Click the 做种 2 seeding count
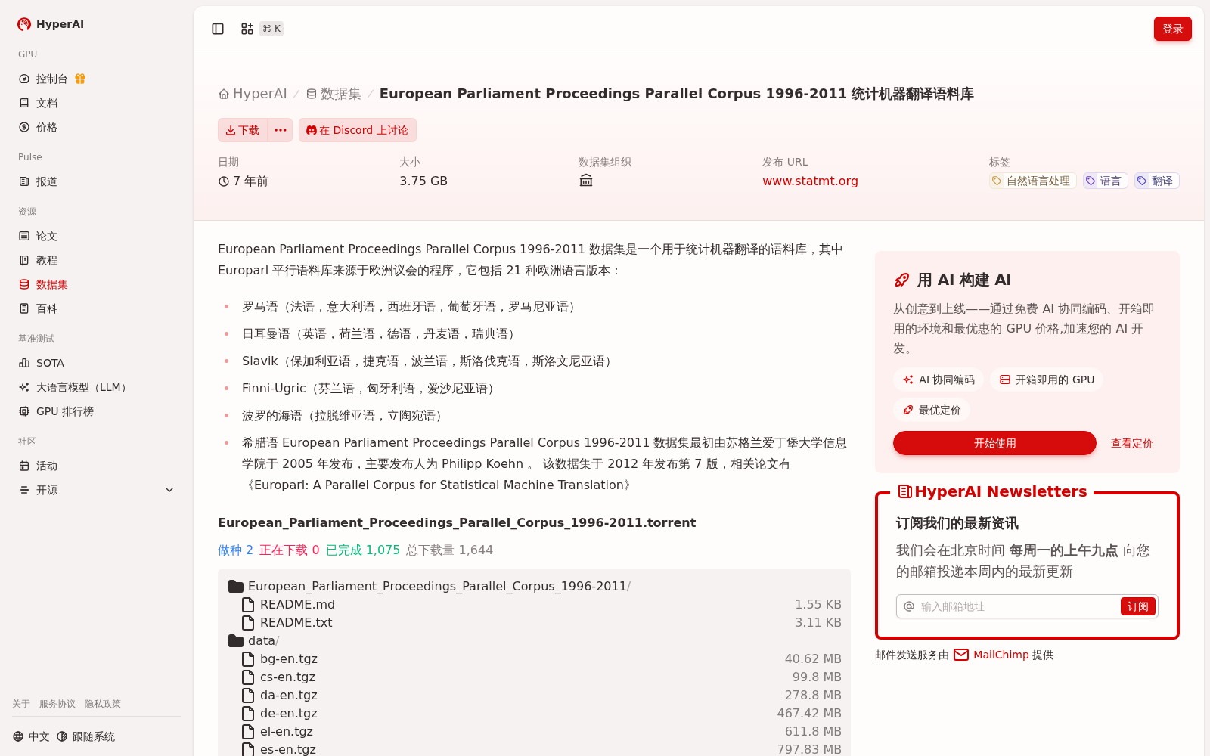This screenshot has width=1210, height=756. [x=235, y=550]
